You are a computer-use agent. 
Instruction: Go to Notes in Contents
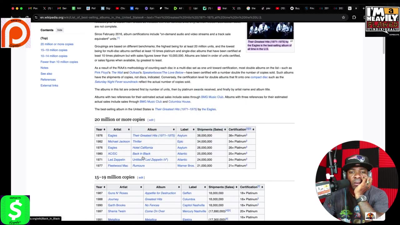pos(44,68)
